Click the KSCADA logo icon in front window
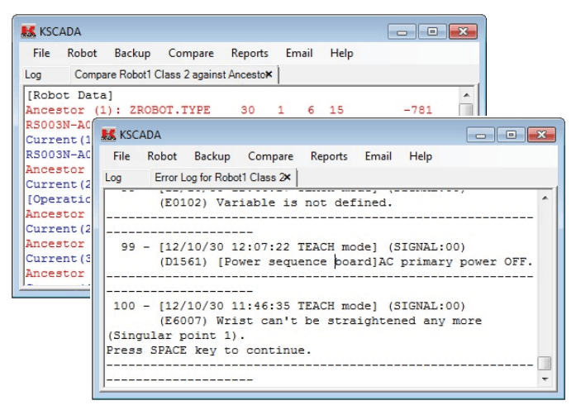The width and height of the screenshot is (576, 410). 108,135
